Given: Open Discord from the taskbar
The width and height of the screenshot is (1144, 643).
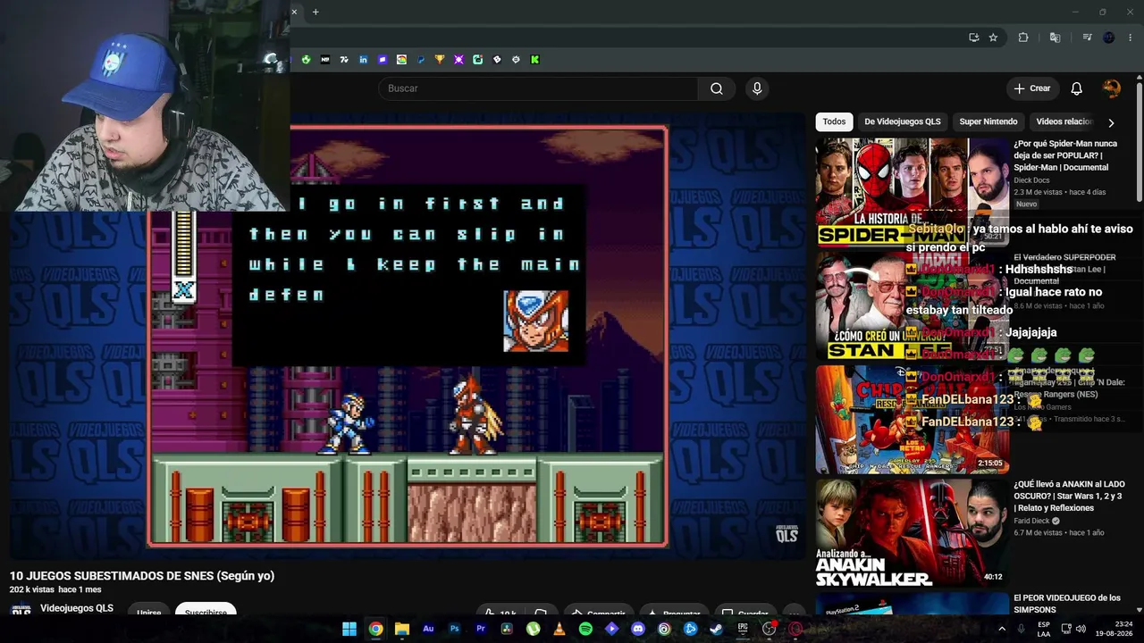Looking at the screenshot, I should point(638,629).
